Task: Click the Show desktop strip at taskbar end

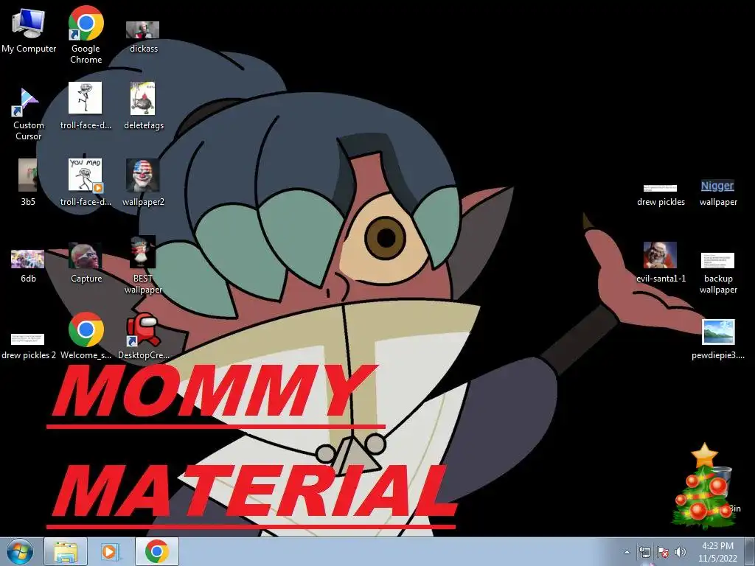Action: [x=750, y=551]
